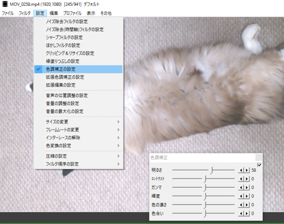Click the AviUtl app icon in title bar
284x224 pixels.
pyautogui.click(x=4, y=4)
